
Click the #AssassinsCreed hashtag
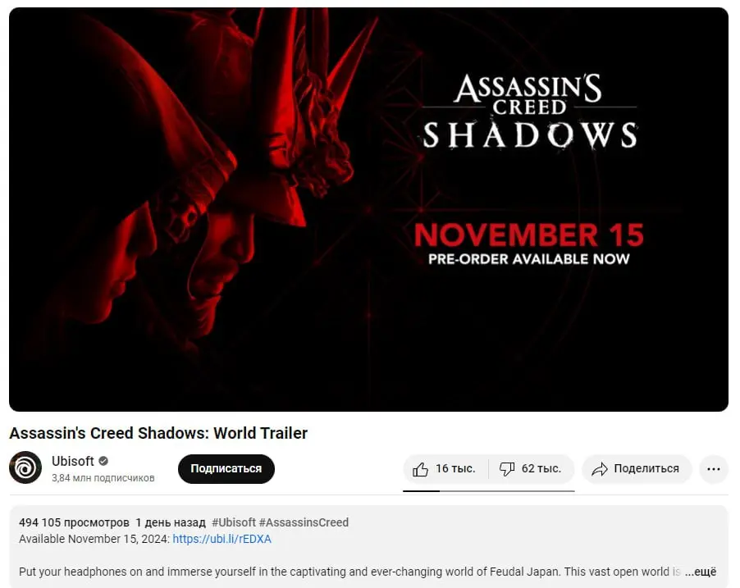click(x=304, y=522)
